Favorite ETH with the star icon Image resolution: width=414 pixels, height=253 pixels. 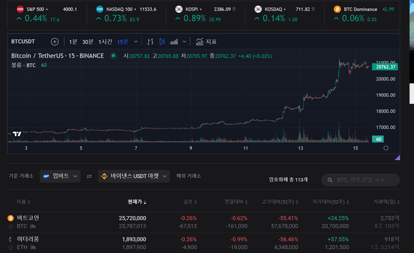(10, 247)
